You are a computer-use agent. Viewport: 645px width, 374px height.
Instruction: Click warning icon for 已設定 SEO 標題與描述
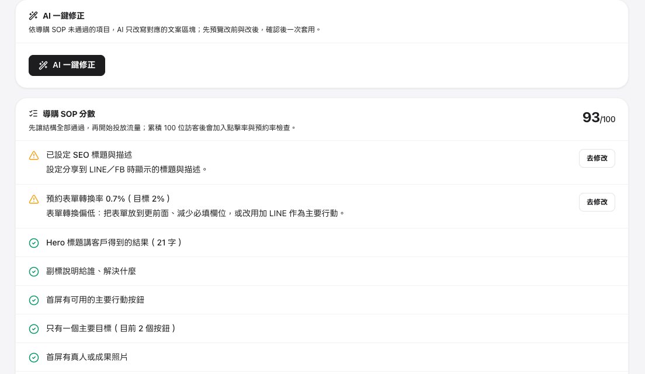34,155
